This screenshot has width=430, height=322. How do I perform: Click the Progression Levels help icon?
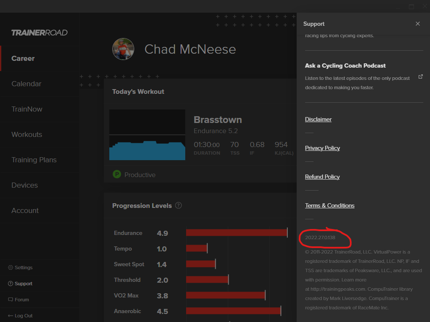178,205
